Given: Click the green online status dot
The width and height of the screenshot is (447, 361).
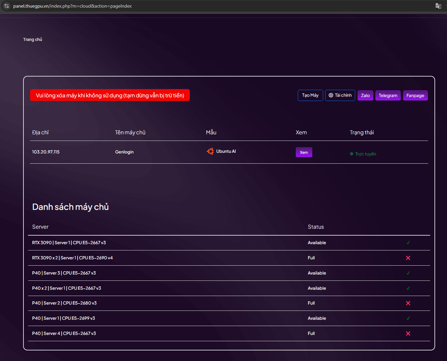Looking at the screenshot, I should (352, 154).
